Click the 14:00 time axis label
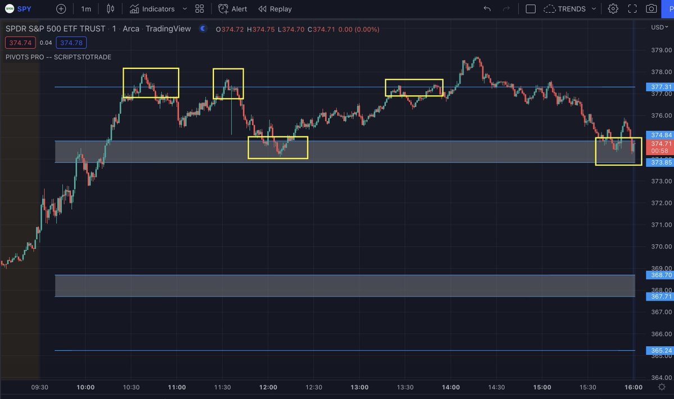 tap(451, 387)
